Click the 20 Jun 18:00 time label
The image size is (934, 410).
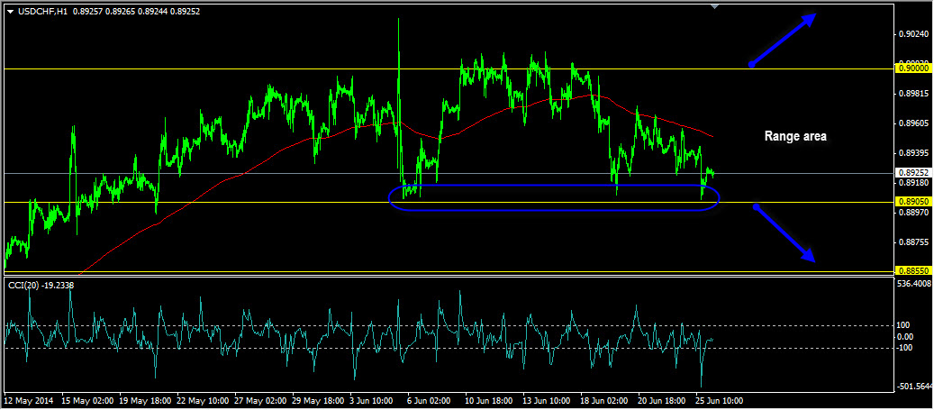click(662, 400)
